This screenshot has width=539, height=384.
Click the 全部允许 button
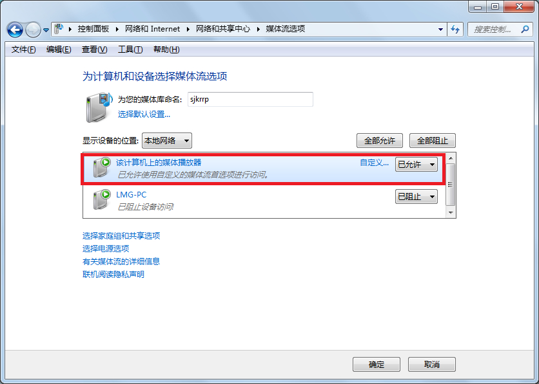click(380, 141)
